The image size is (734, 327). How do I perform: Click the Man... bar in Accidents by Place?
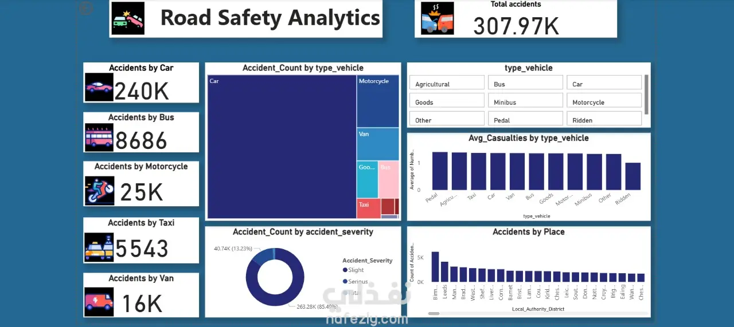[x=454, y=274]
